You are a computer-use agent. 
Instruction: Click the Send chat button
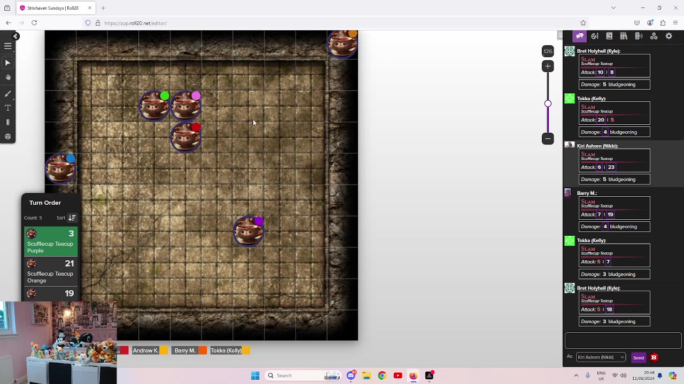pos(638,357)
